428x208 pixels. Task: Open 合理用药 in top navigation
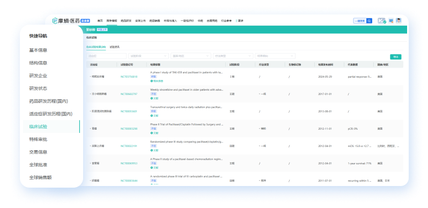click(x=212, y=21)
